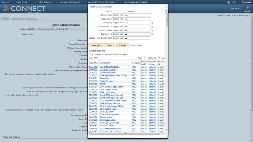Click Sign out link
This screenshot has height=142, width=253.
point(246,2)
